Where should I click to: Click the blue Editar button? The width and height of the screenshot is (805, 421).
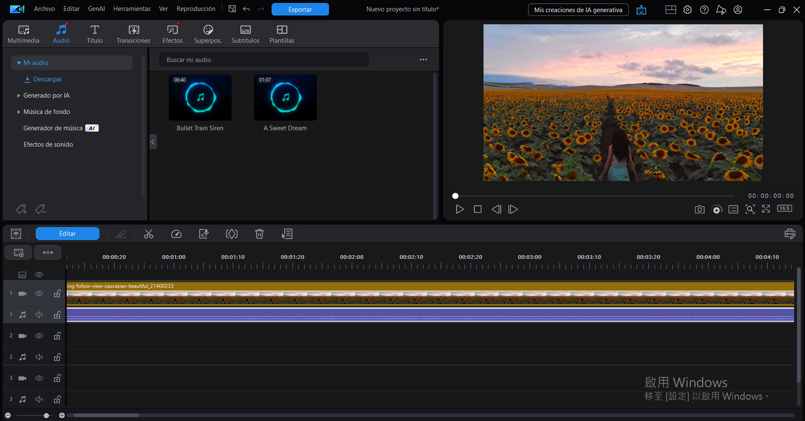tap(68, 234)
